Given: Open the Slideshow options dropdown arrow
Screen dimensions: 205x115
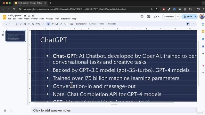Looking at the screenshot, I should (178, 17).
